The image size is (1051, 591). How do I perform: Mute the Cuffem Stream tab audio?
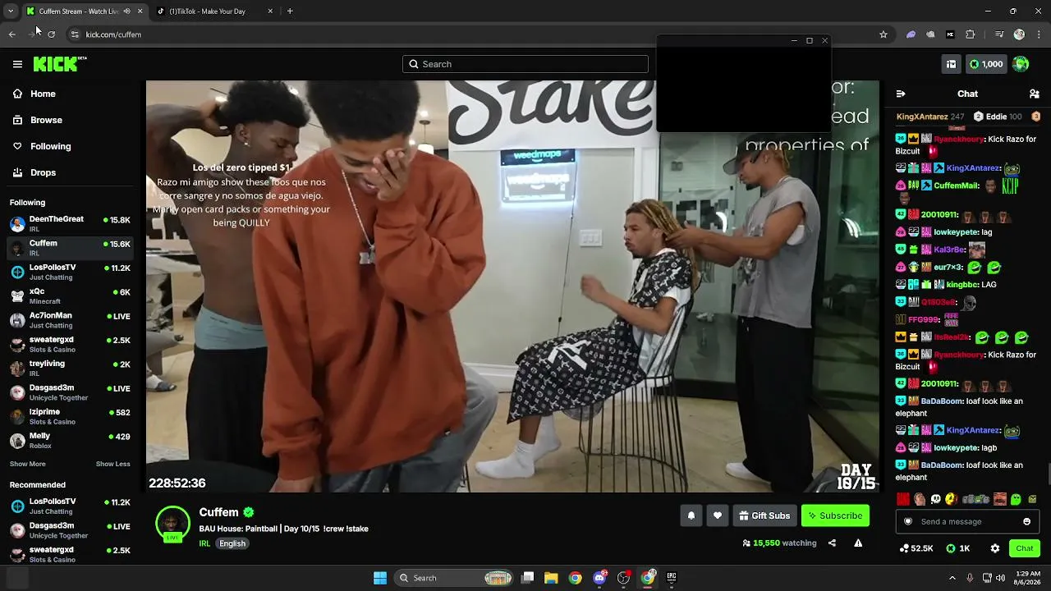[126, 11]
